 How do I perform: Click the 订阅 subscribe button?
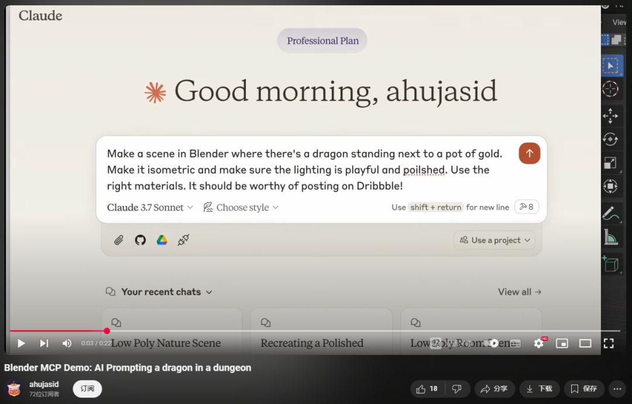coord(87,389)
